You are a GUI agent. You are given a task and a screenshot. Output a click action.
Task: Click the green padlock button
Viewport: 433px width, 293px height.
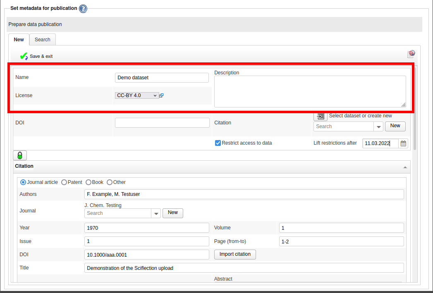[x=19, y=155]
